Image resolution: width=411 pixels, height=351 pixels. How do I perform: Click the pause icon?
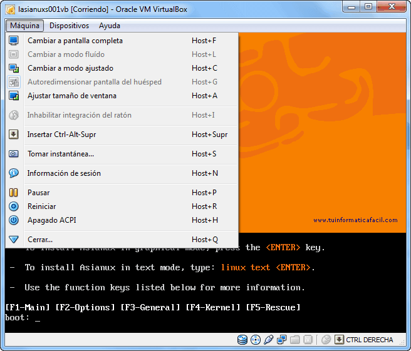pyautogui.click(x=14, y=192)
